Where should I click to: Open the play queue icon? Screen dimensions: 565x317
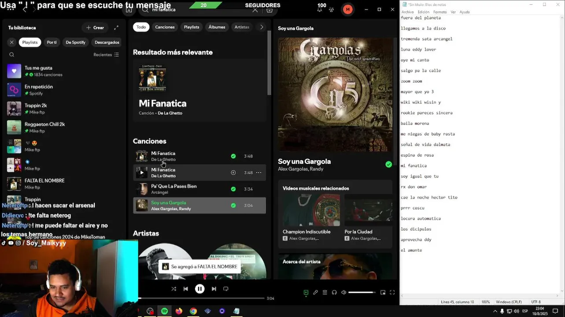pyautogui.click(x=325, y=292)
